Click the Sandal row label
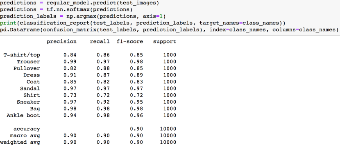340x149 pixels. pos(30,88)
